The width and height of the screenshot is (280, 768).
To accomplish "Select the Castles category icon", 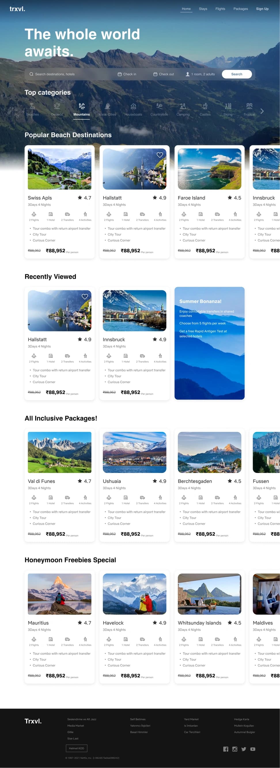I will [x=205, y=106].
